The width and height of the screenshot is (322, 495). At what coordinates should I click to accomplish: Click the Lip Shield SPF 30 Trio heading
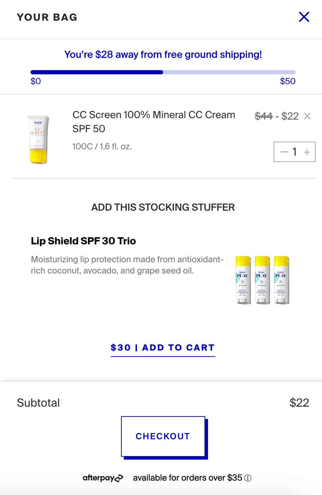(x=83, y=241)
